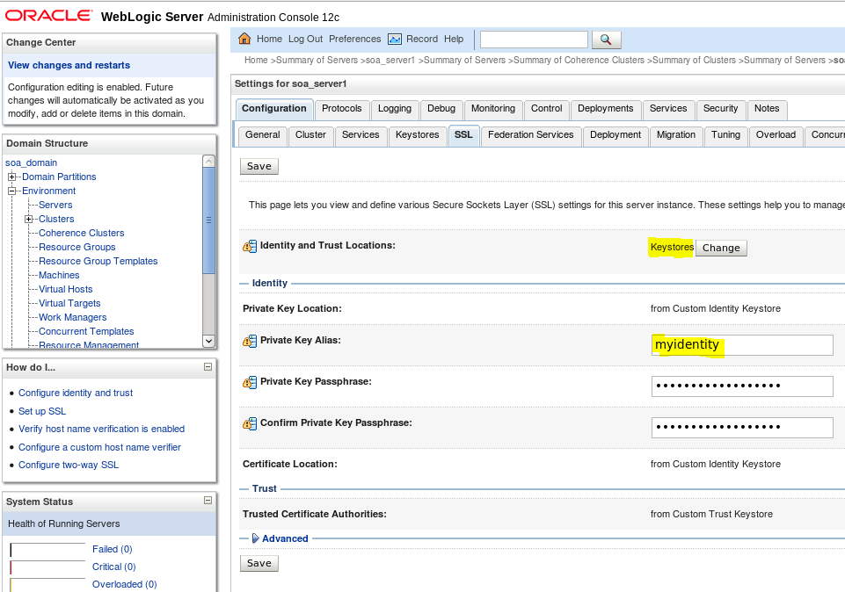845x592 pixels.
Task: Select the SSL subtab
Action: 463,135
